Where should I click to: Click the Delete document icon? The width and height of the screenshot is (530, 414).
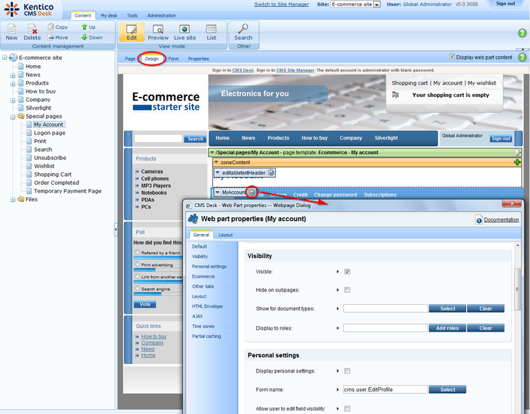32,28
